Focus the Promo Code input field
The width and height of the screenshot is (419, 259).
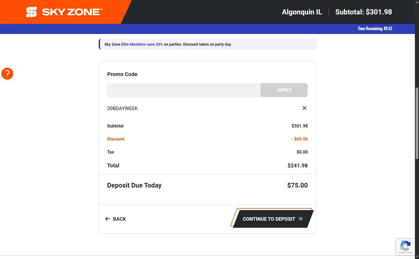pyautogui.click(x=184, y=90)
